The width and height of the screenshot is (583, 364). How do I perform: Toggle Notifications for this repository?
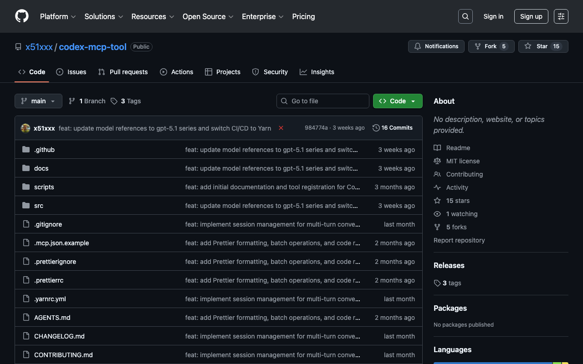tap(436, 46)
